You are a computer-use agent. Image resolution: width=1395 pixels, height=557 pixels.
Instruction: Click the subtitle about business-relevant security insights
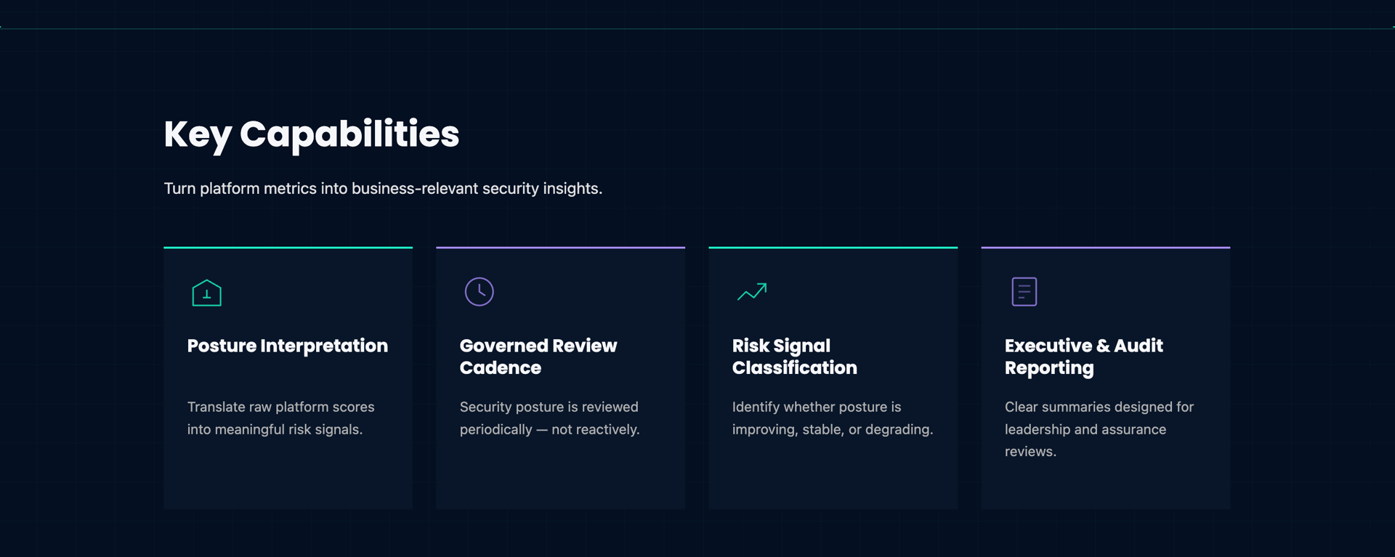pyautogui.click(x=383, y=189)
